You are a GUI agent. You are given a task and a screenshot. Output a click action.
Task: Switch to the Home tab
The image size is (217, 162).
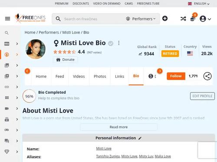tap(41, 76)
